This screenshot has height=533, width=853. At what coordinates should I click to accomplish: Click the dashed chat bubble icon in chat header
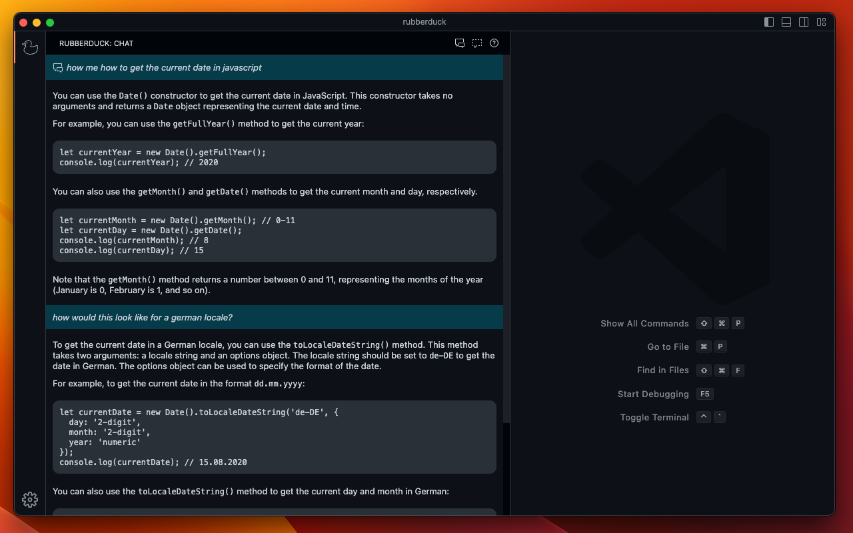(x=477, y=43)
